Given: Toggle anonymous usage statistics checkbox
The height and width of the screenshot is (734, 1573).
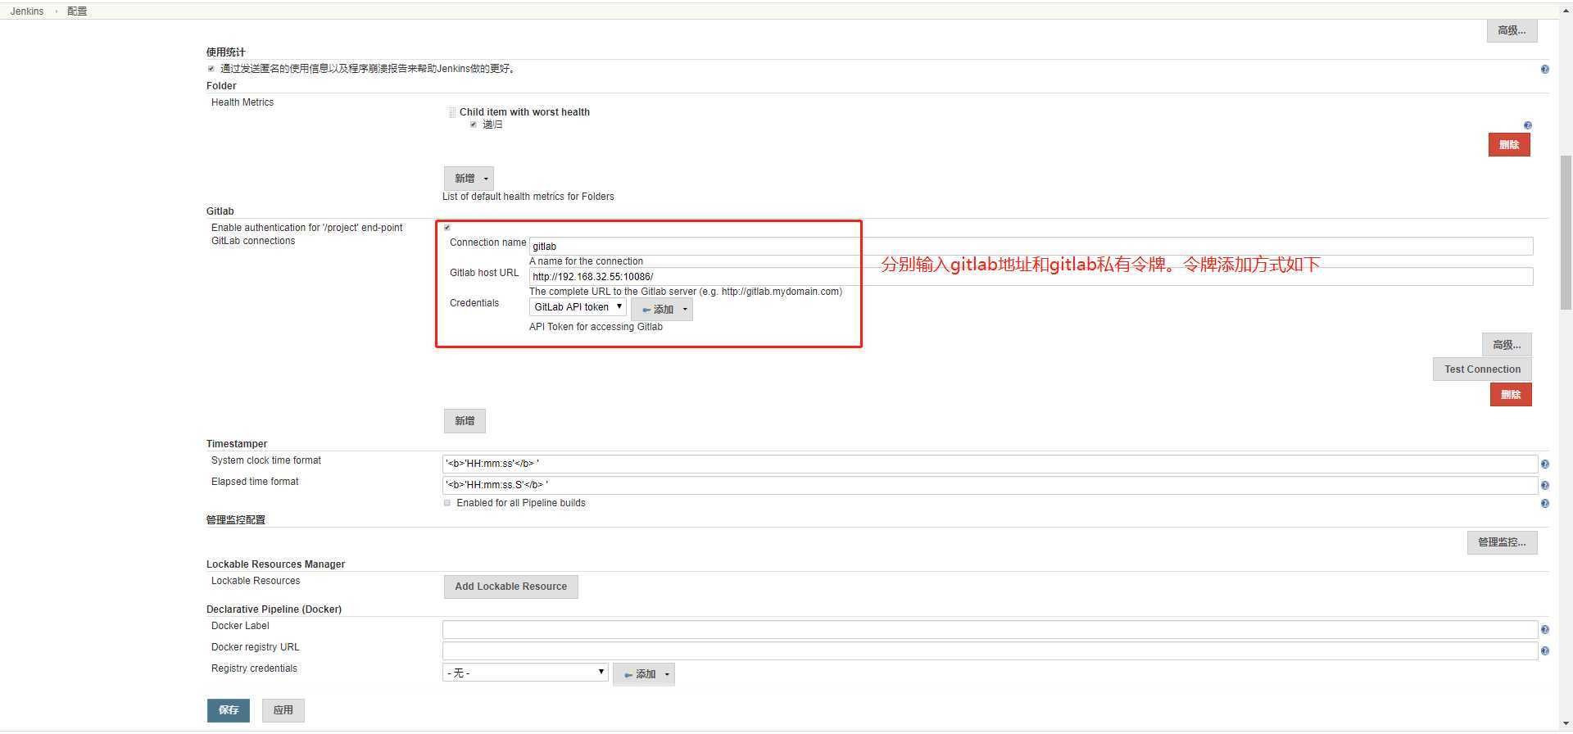Looking at the screenshot, I should coord(211,69).
